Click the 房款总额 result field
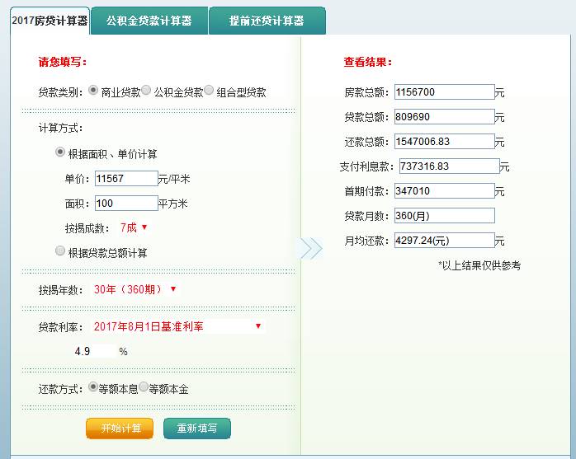This screenshot has height=459, width=576. point(445,91)
